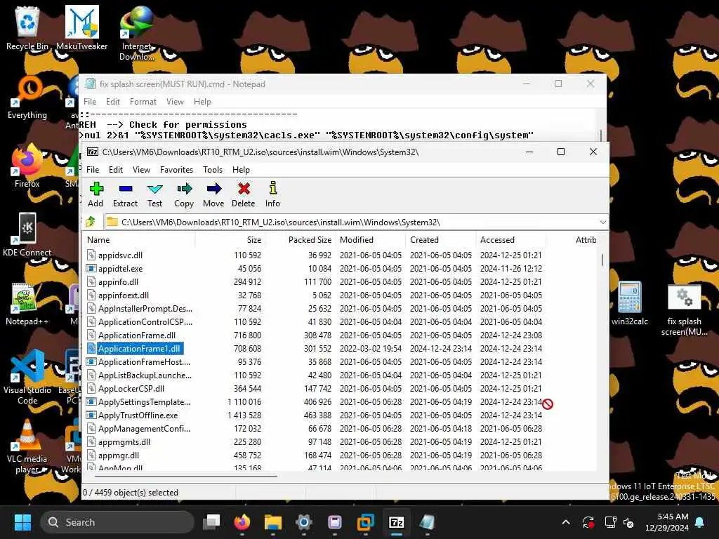Open the Info toolbar button
The width and height of the screenshot is (719, 539).
(272, 194)
